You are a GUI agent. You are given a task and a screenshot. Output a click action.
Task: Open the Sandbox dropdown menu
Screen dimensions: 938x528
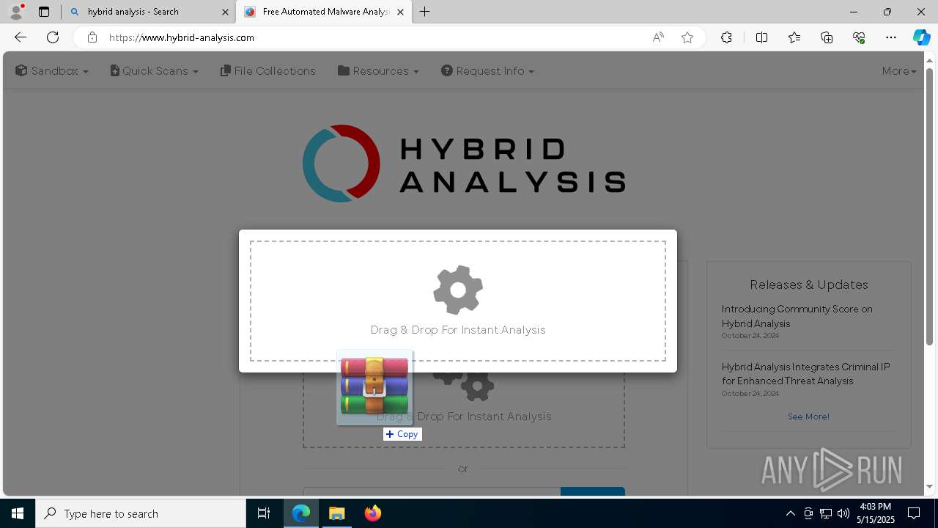point(52,71)
